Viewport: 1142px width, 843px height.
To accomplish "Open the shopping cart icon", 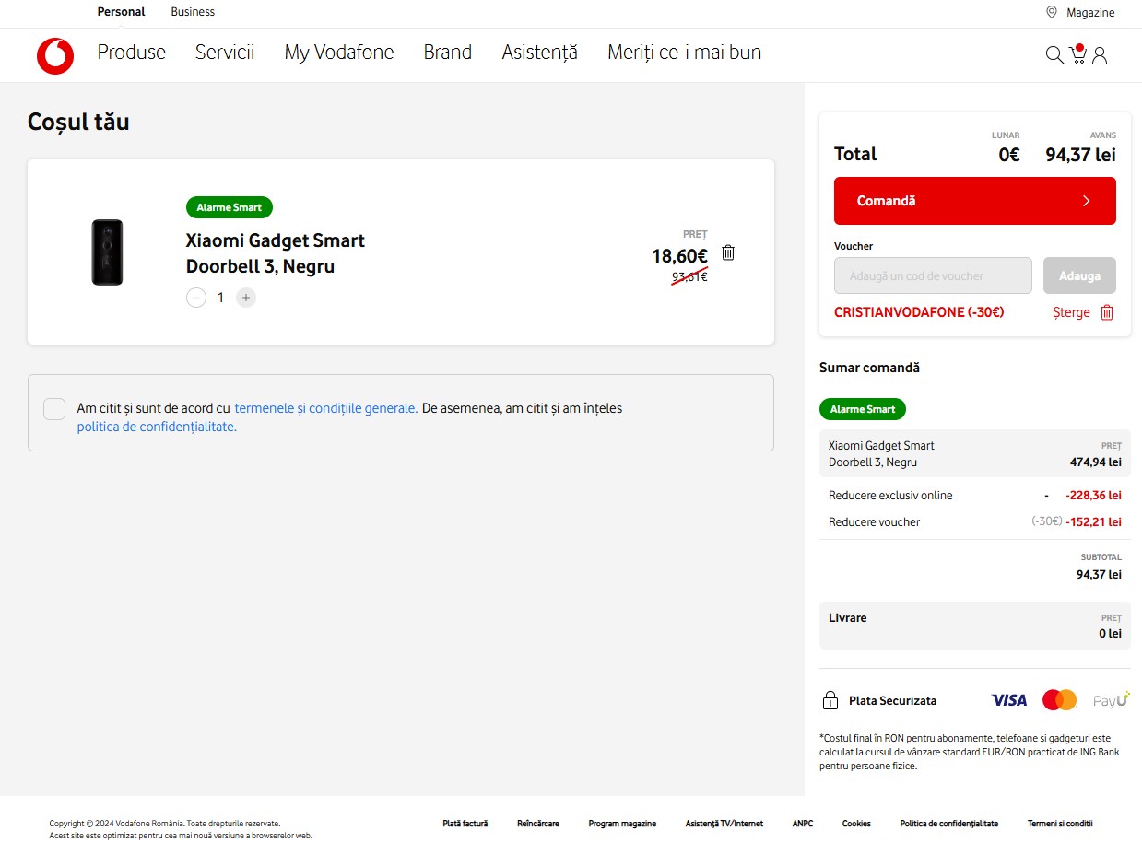I will [x=1077, y=54].
